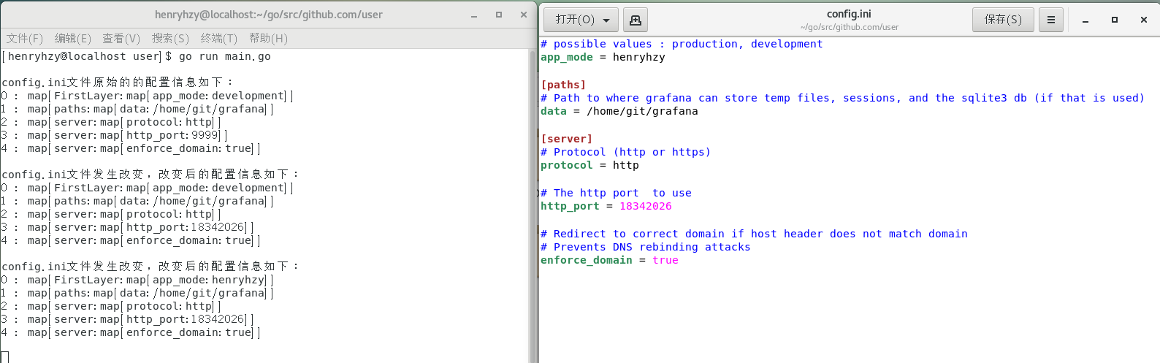The image size is (1160, 363).
Task: Click terminal line with http_port:9999
Action: click(114, 136)
